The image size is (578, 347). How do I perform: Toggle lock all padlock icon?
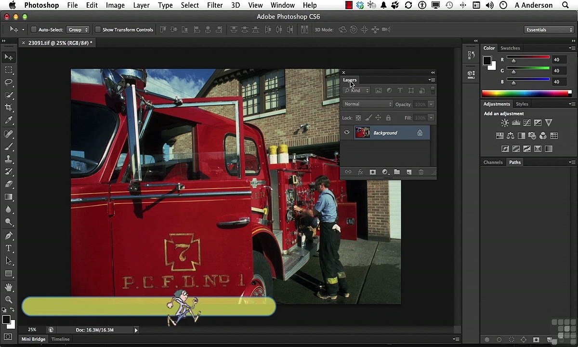[388, 118]
